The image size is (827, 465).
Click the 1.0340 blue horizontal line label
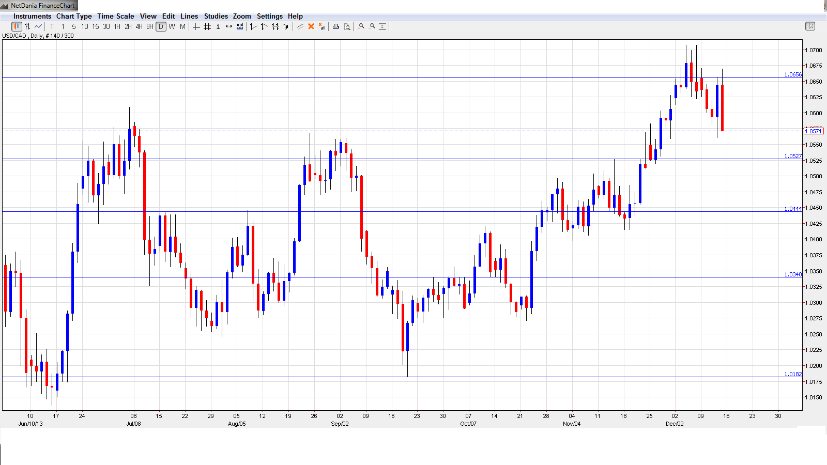(x=793, y=274)
